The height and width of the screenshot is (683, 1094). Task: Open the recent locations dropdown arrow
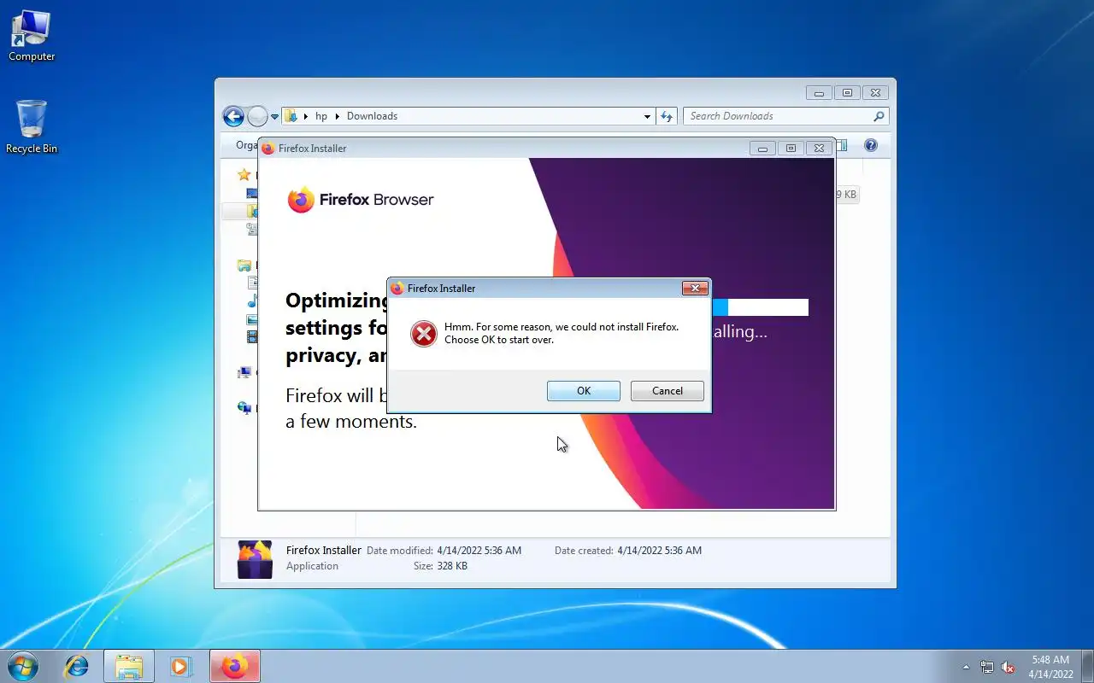click(x=275, y=116)
